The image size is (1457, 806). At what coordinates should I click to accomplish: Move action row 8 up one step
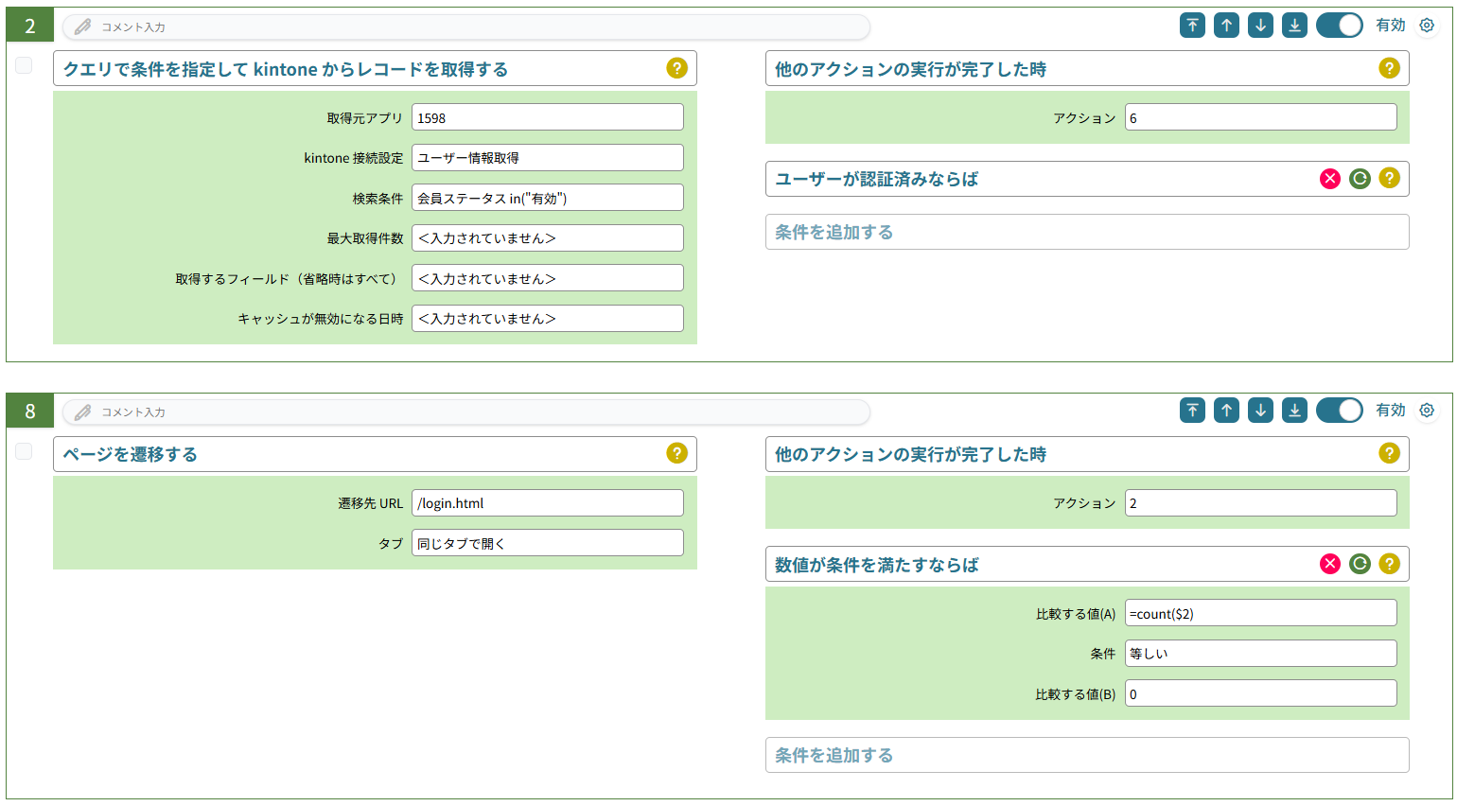pyautogui.click(x=1226, y=411)
